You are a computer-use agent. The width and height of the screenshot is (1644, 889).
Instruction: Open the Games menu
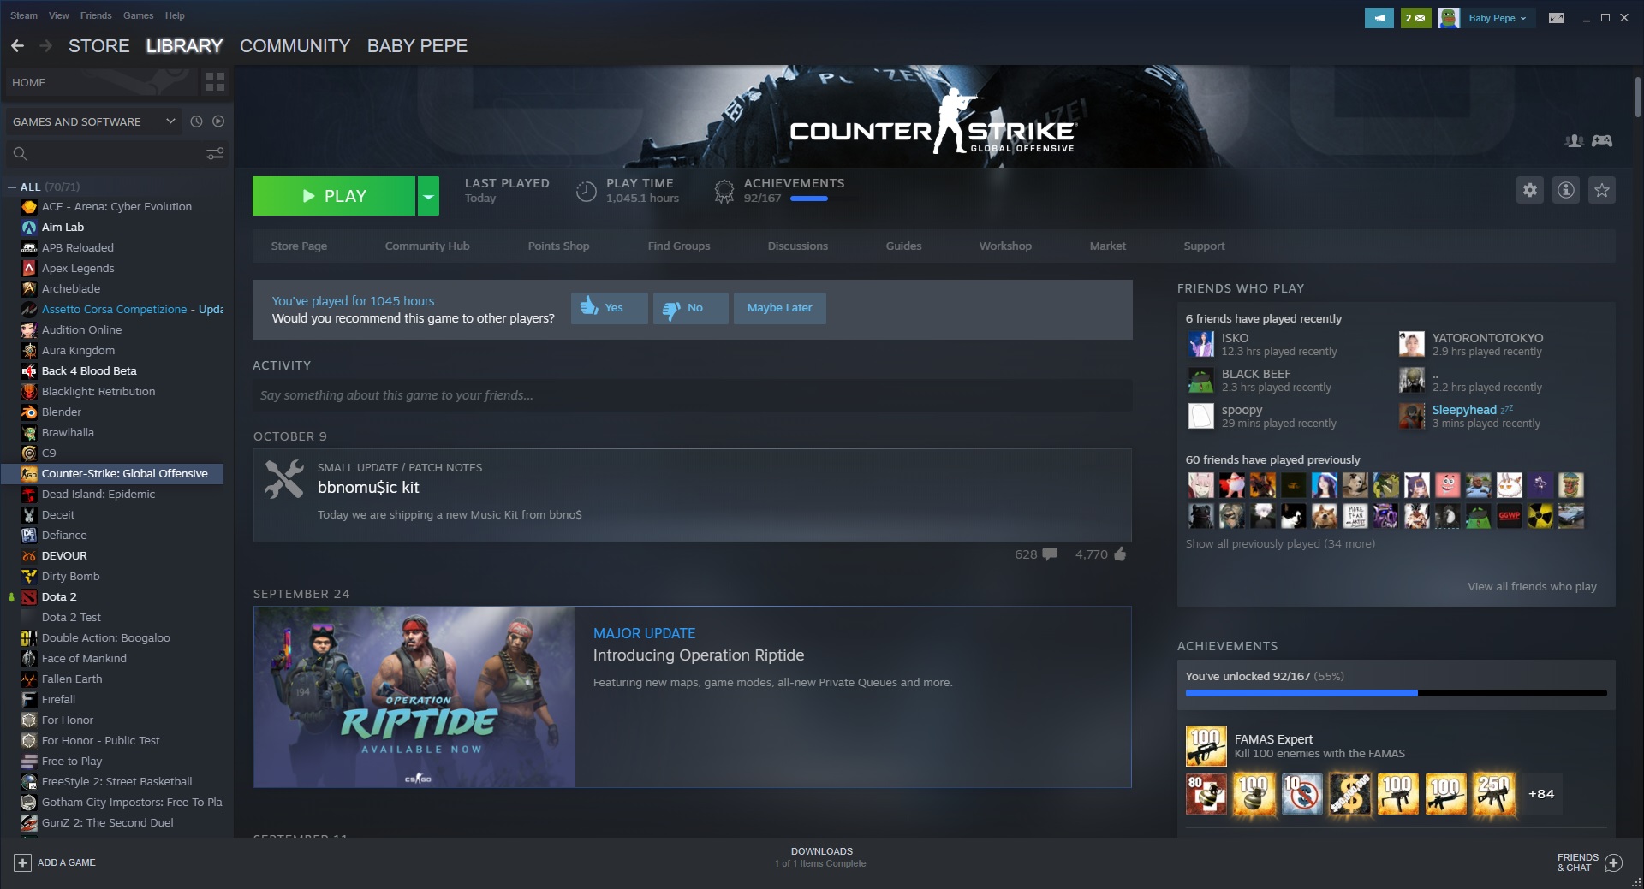click(138, 15)
